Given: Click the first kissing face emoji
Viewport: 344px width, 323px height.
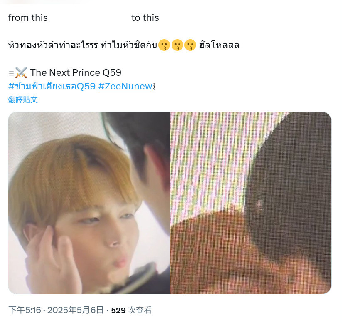Looking at the screenshot, I should [164, 45].
